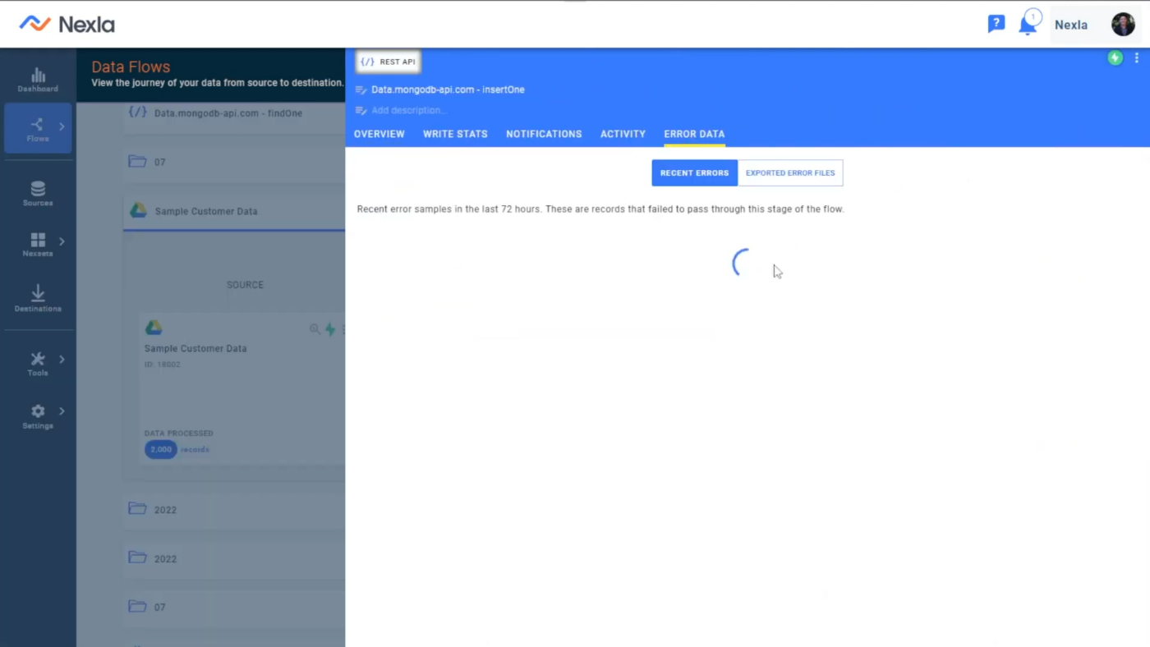Open the Destinations sidebar icon
1150x647 pixels.
tap(37, 297)
